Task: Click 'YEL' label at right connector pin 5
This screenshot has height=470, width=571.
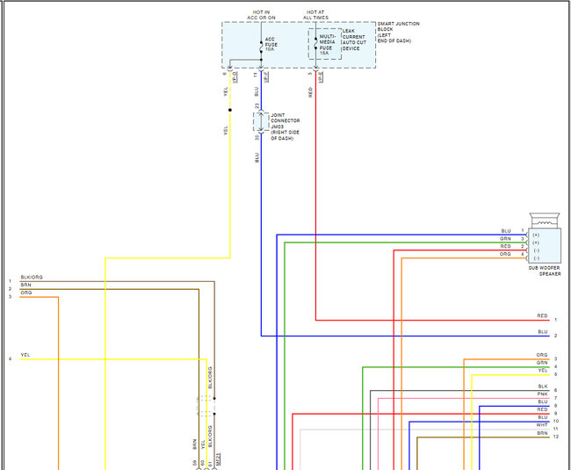Action: [543, 371]
